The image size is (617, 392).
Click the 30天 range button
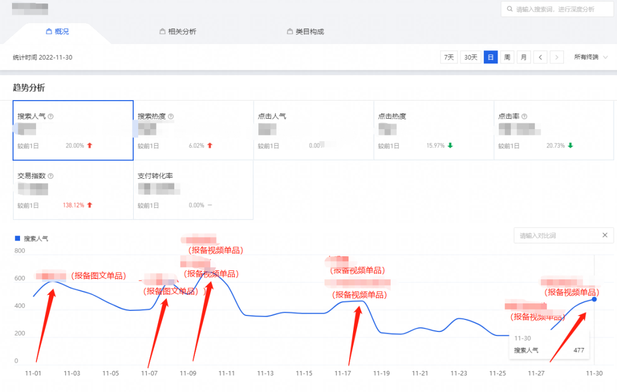470,57
